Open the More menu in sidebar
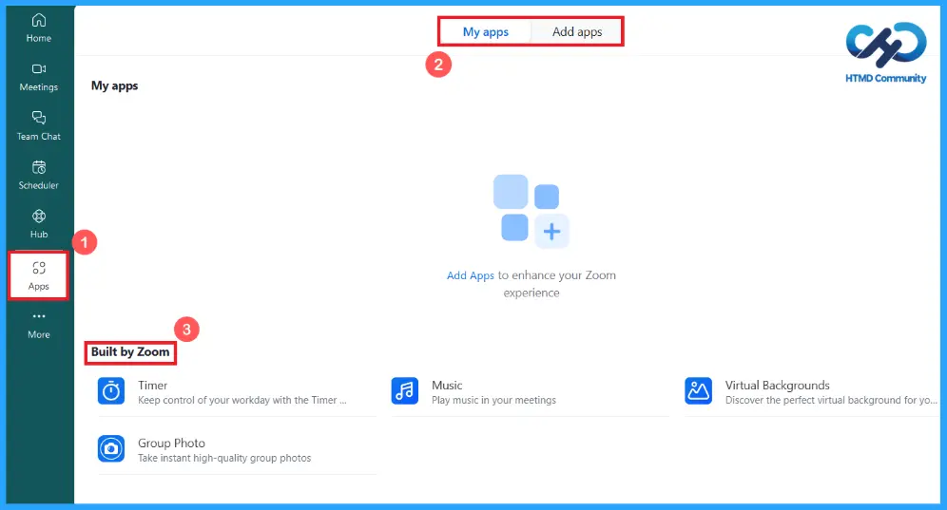The image size is (947, 510). tap(39, 326)
